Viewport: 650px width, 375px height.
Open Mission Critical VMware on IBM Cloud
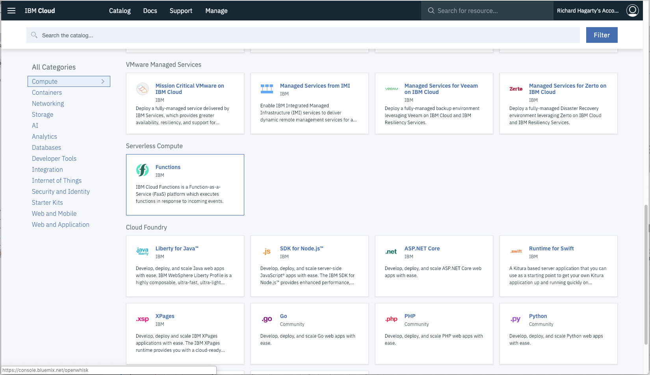point(189,89)
